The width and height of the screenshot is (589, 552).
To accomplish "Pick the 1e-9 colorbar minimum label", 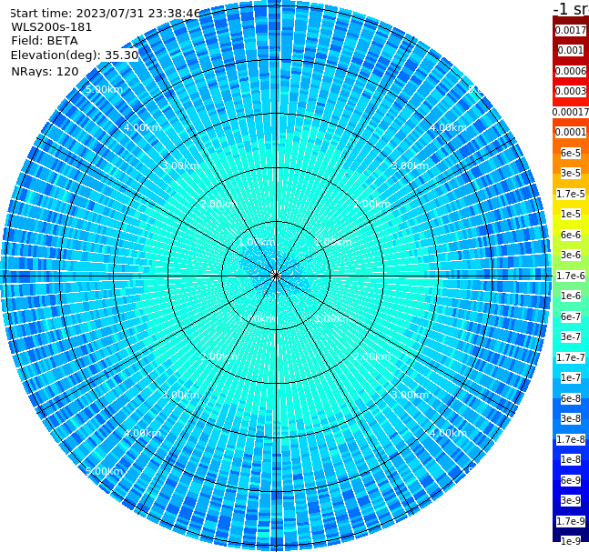I will coord(571,541).
